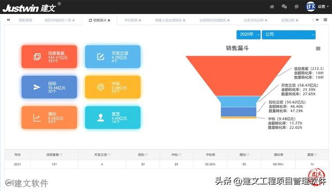Switch to the 业务方向分析 tab

(254, 20)
